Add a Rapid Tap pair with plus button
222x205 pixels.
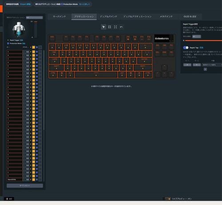tap(205, 69)
